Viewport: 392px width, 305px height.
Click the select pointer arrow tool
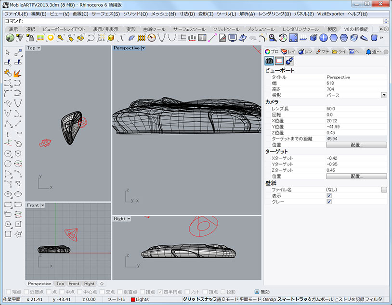coord(8,53)
